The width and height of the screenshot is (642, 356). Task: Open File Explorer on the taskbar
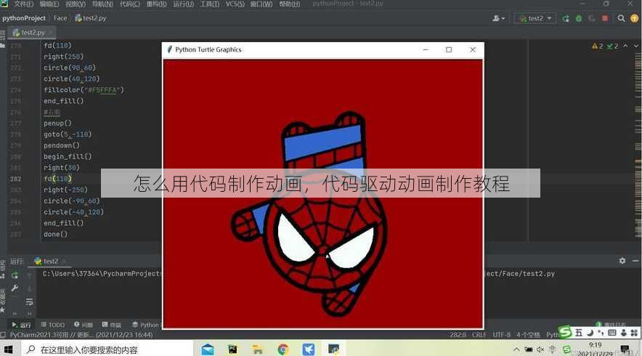[258, 349]
